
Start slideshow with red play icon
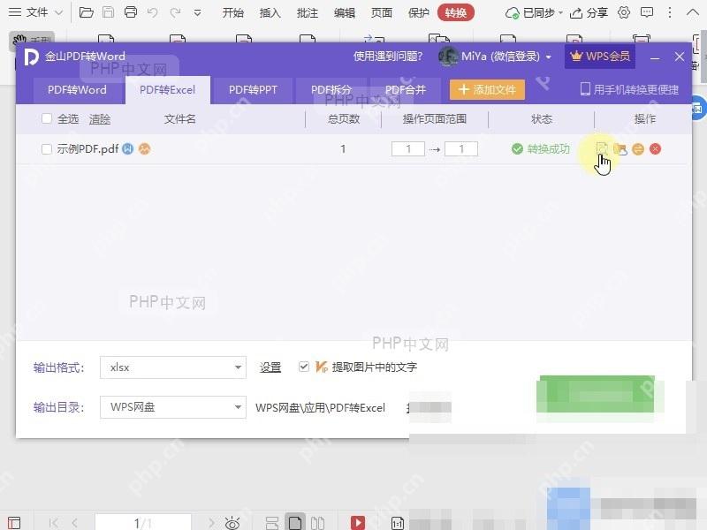point(358,523)
